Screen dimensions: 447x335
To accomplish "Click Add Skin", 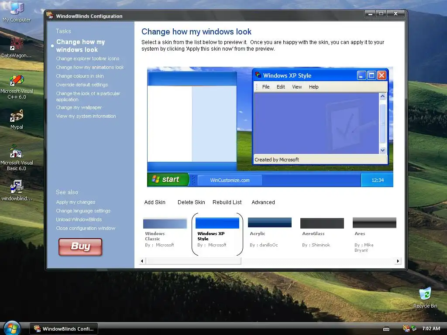I will click(x=155, y=202).
